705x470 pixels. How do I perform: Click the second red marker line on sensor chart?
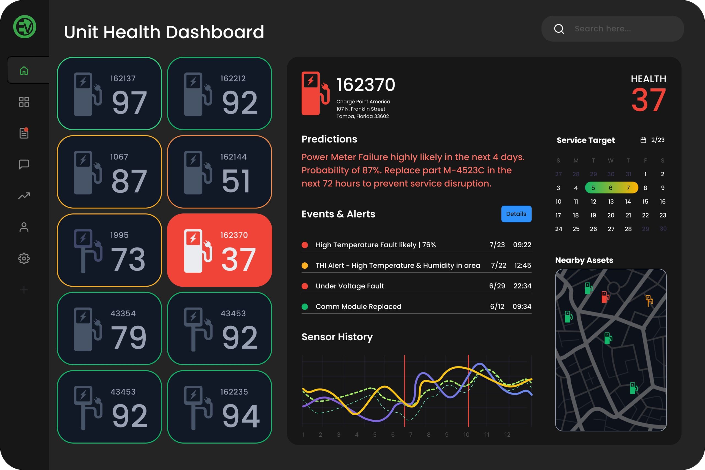coord(468,391)
